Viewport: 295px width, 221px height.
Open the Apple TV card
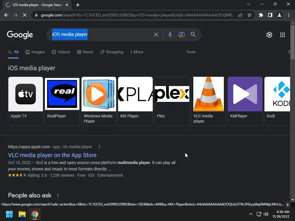pyautogui.click(x=26, y=101)
